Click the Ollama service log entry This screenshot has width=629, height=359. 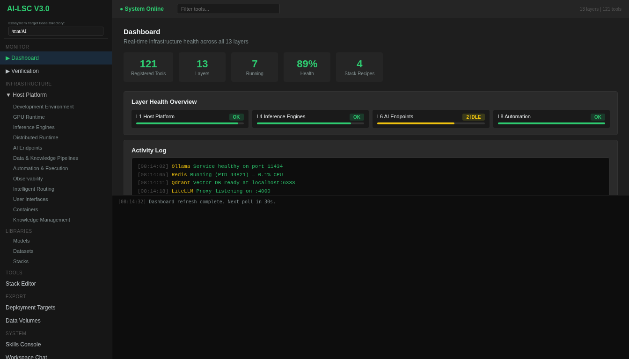(x=210, y=166)
